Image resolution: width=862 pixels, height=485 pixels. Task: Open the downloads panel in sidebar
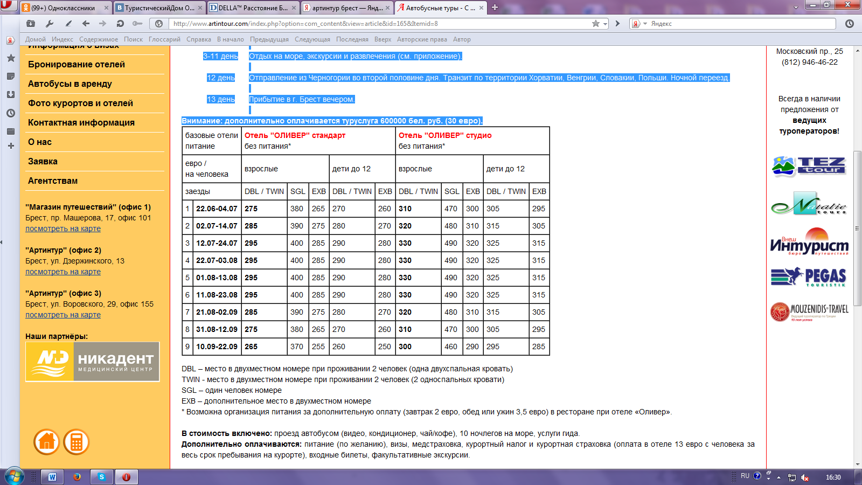click(x=10, y=94)
